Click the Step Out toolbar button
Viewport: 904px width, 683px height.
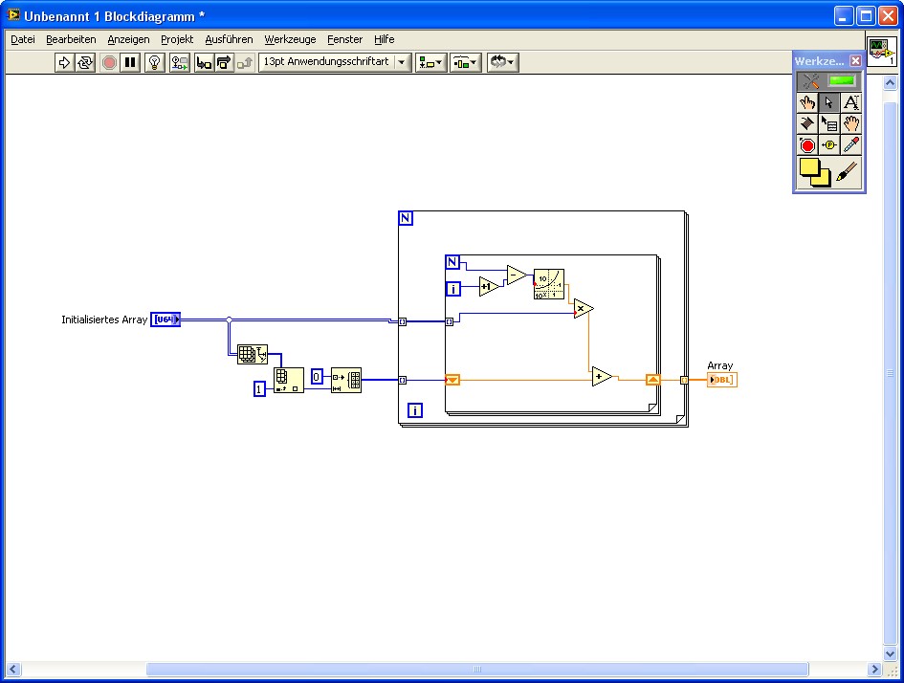point(245,62)
